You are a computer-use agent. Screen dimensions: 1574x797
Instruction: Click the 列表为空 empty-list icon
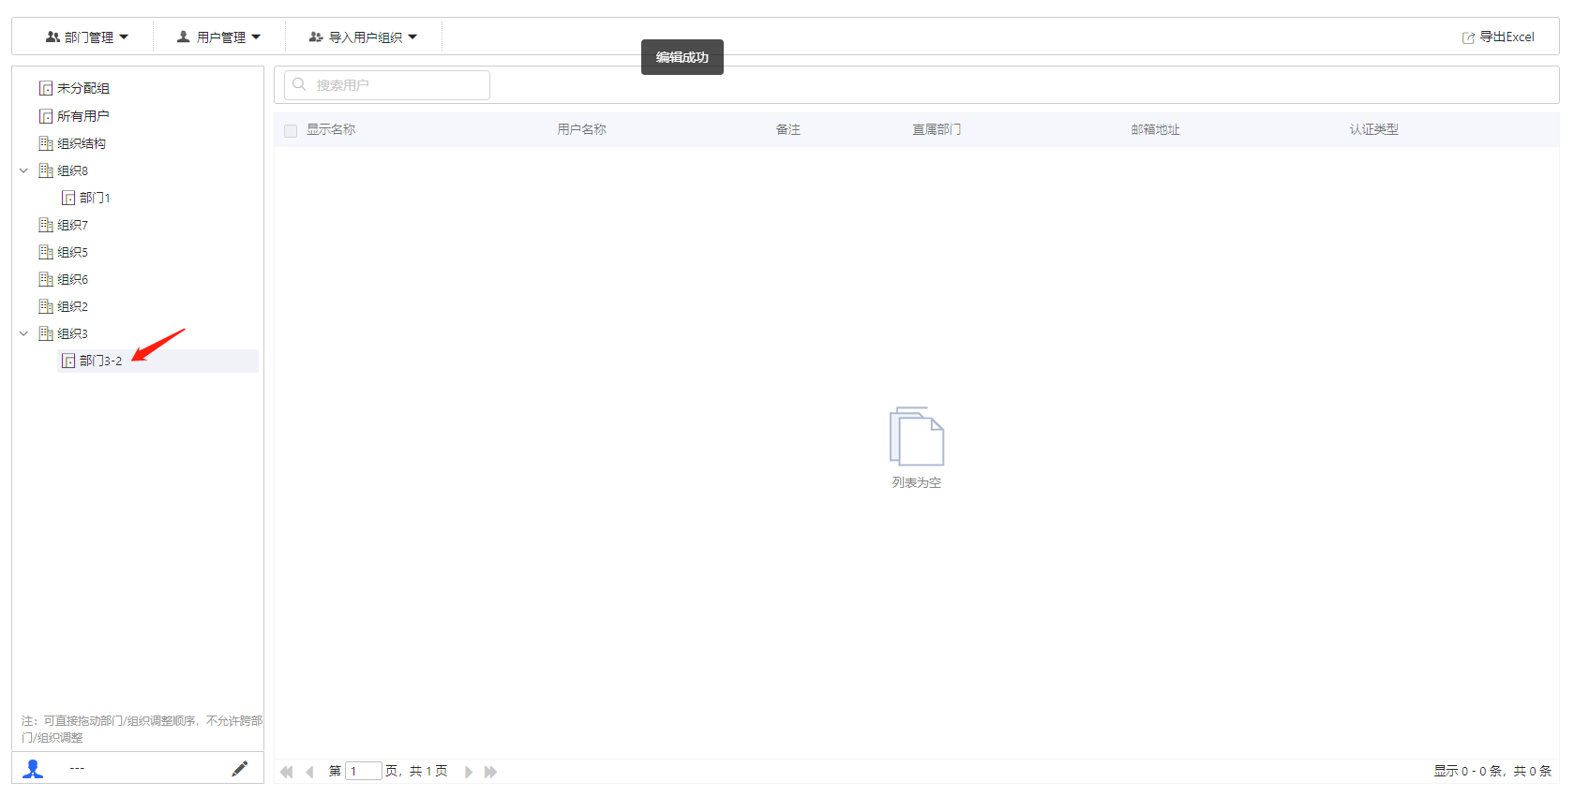pyautogui.click(x=917, y=436)
